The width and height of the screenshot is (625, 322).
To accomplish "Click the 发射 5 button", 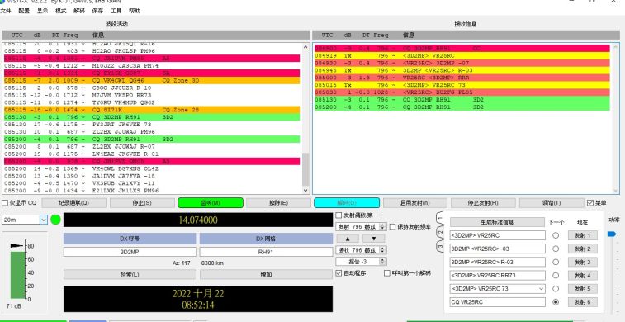I will (x=583, y=288).
